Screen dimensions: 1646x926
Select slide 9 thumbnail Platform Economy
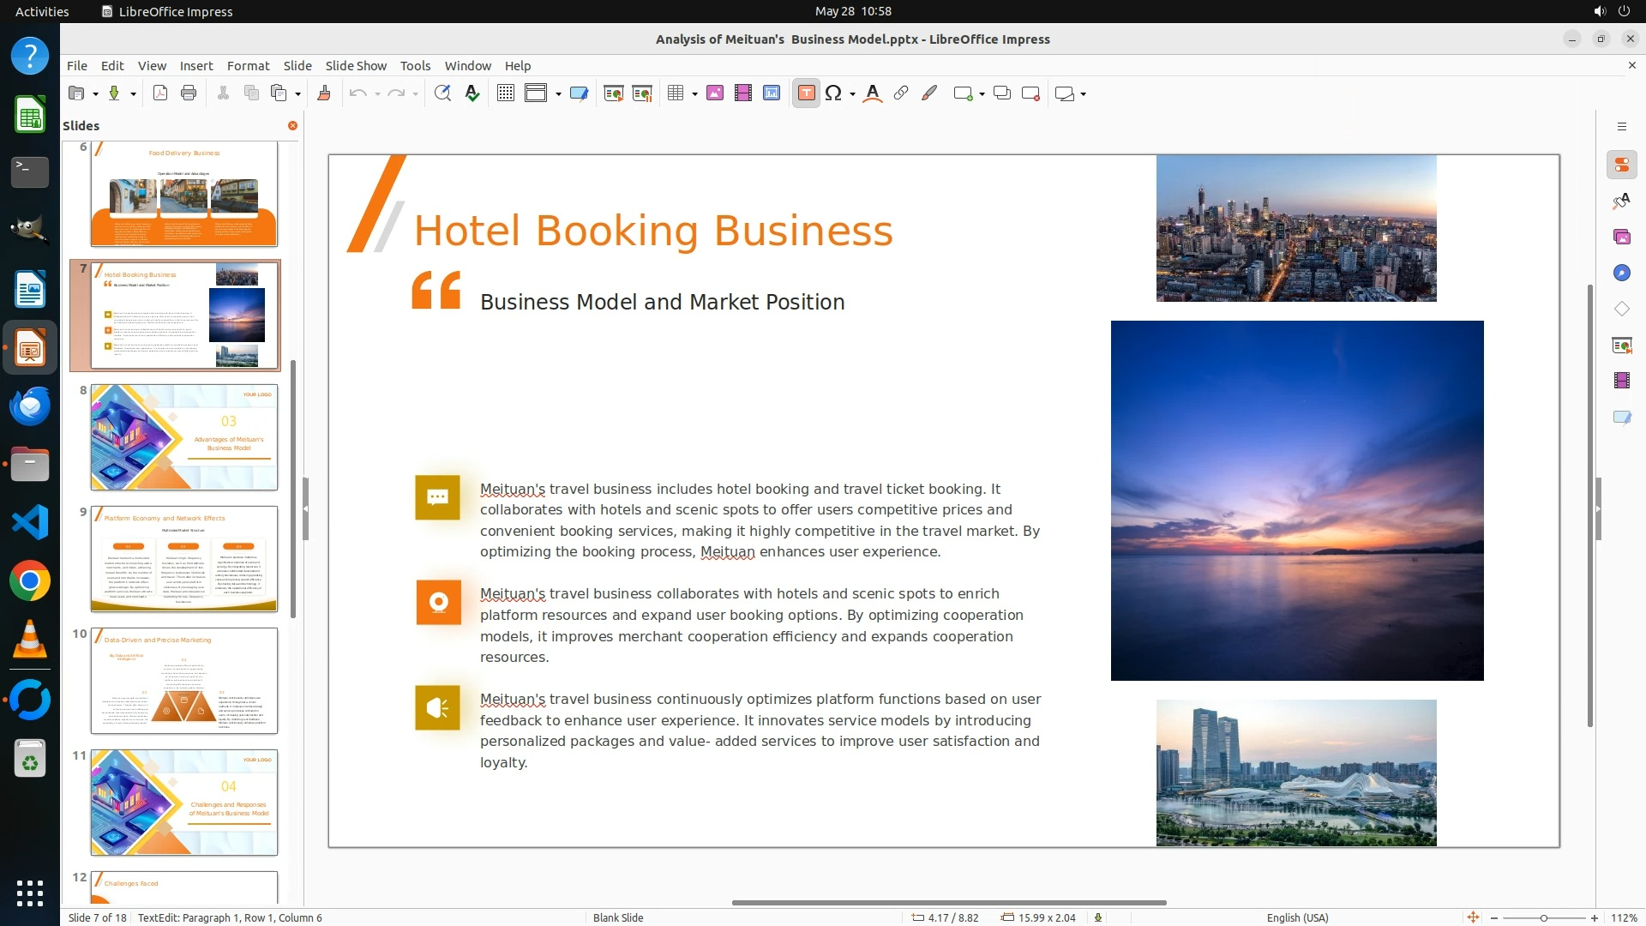(x=184, y=559)
